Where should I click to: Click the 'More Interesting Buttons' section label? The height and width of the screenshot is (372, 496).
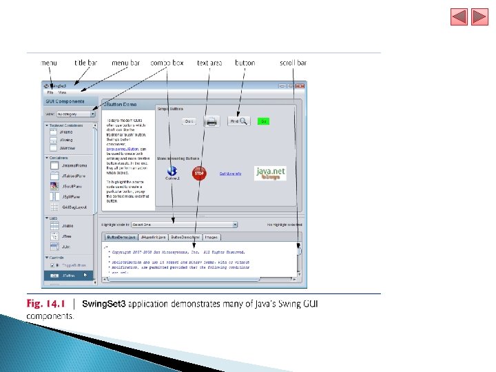[178, 158]
